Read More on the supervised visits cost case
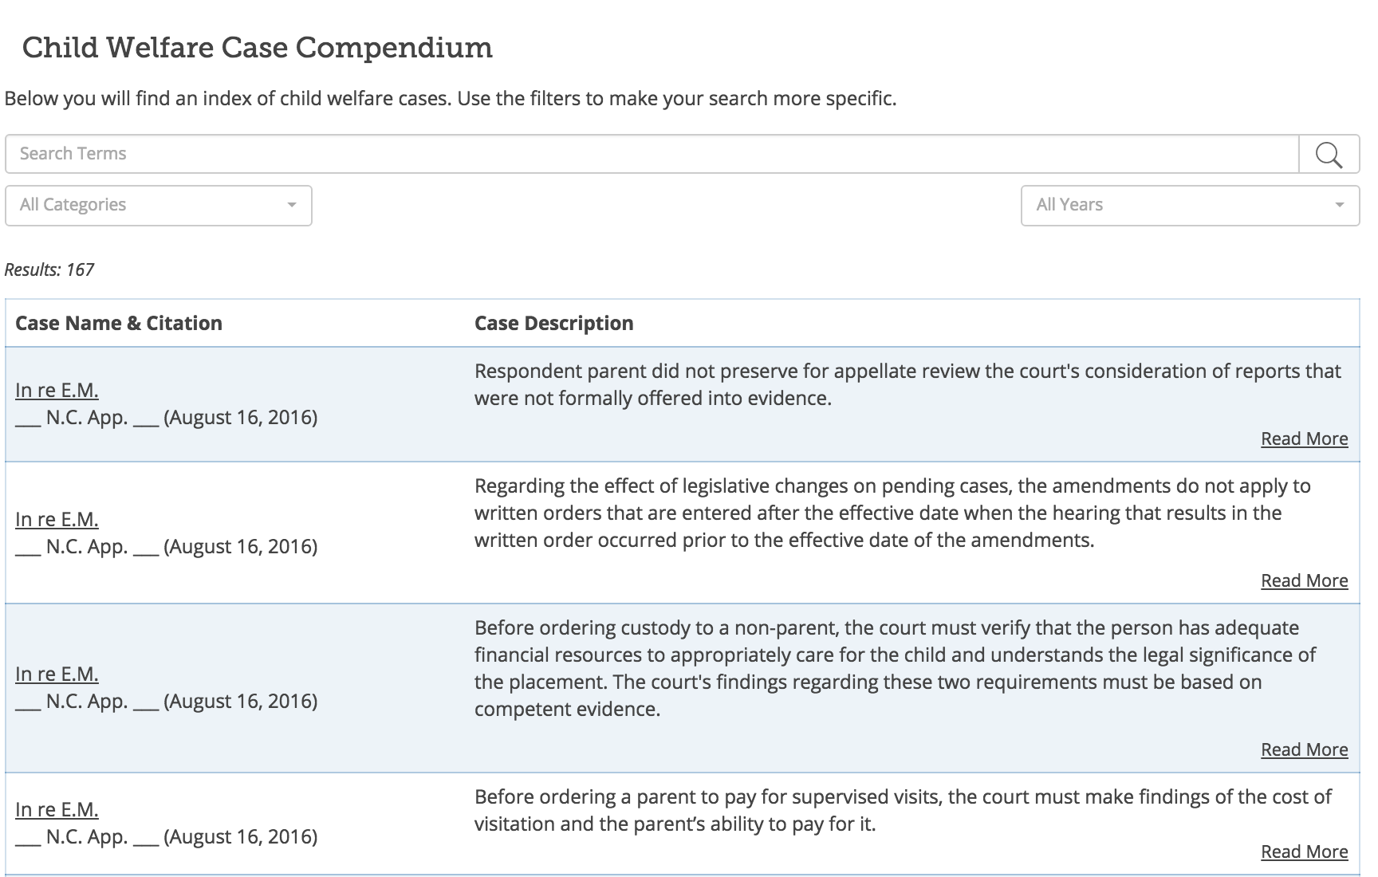This screenshot has width=1378, height=877. (1304, 852)
